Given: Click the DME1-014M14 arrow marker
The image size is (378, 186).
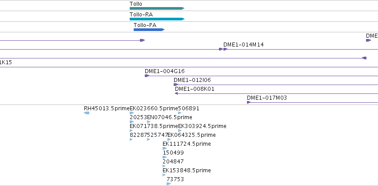Looking at the screenshot, I should (225, 49).
